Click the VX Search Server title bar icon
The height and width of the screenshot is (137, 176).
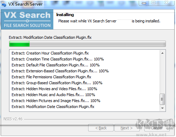click(4, 4)
